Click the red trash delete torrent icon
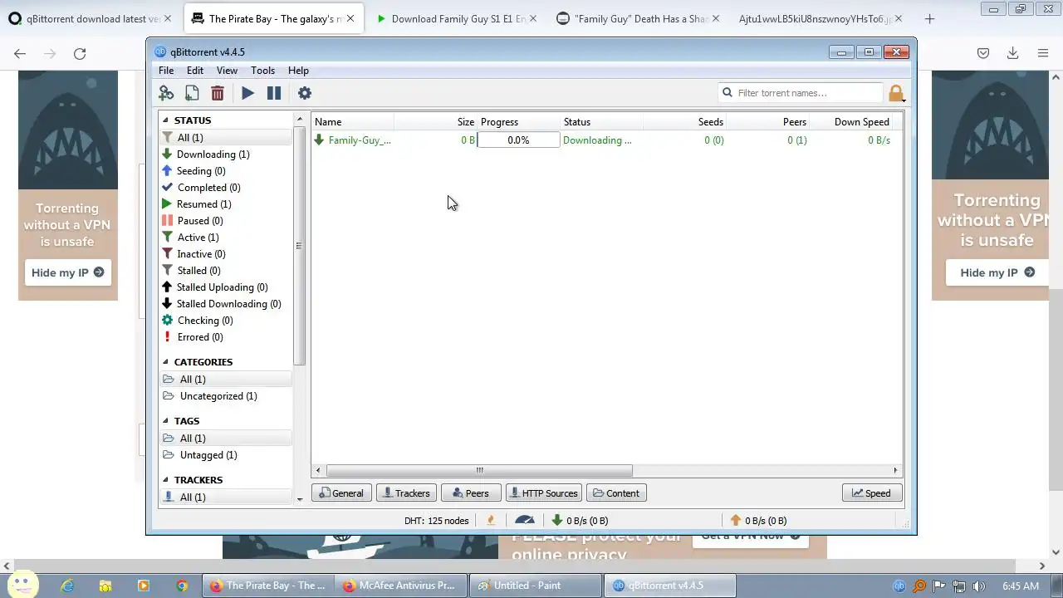The image size is (1063, 598). tap(218, 93)
